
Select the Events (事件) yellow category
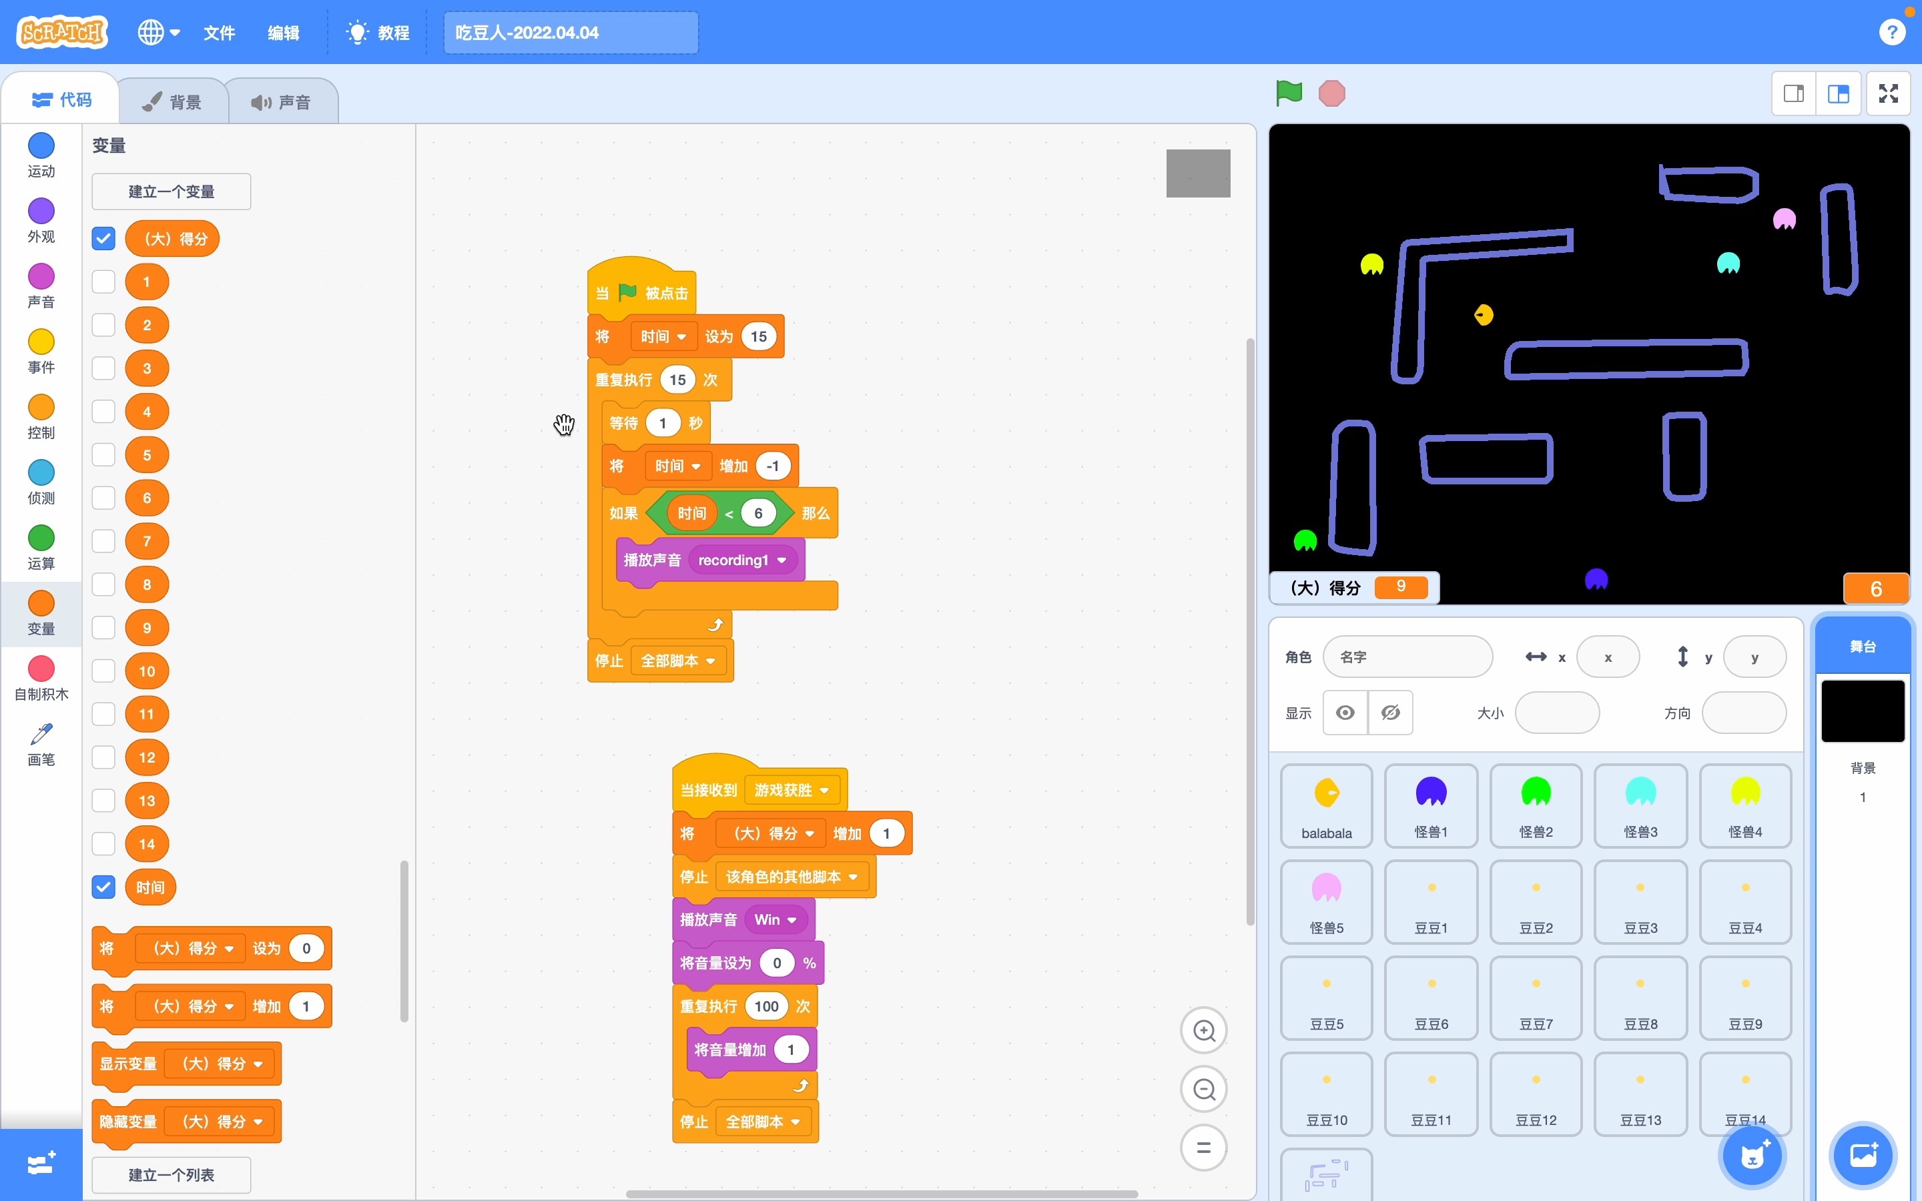pos(41,351)
